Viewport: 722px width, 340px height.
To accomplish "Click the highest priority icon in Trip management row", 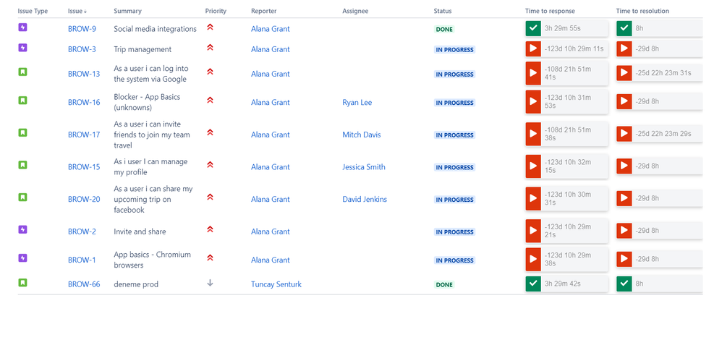I will click(210, 48).
